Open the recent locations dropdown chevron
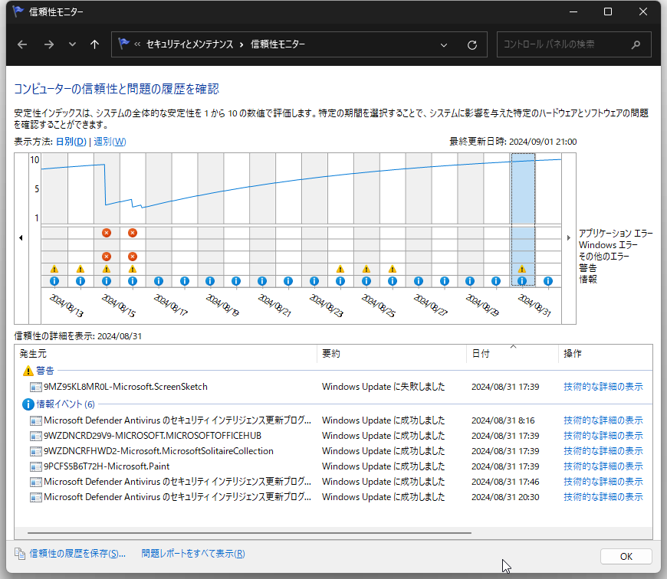The width and height of the screenshot is (667, 579). click(x=73, y=44)
